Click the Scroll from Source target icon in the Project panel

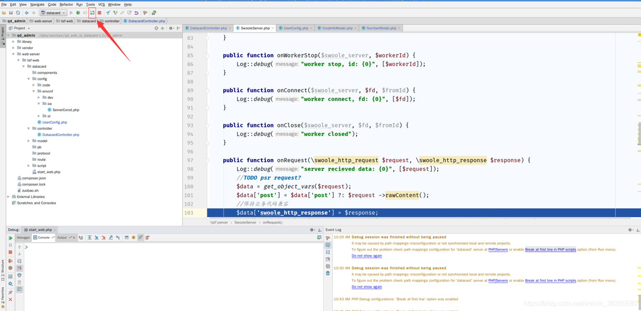156,28
